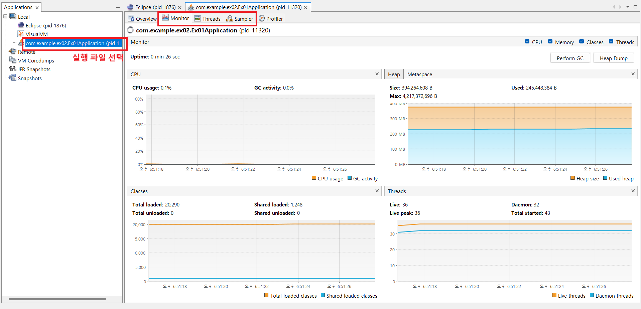Click the 'Shared loaded: 1,248' value
This screenshot has height=309, width=641.
tap(278, 205)
